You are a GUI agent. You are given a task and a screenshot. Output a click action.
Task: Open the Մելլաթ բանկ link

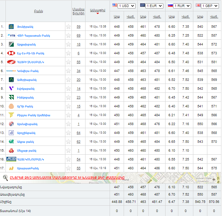coord(27,151)
